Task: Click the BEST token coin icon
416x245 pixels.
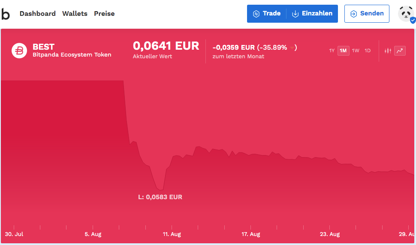Action: (19, 51)
